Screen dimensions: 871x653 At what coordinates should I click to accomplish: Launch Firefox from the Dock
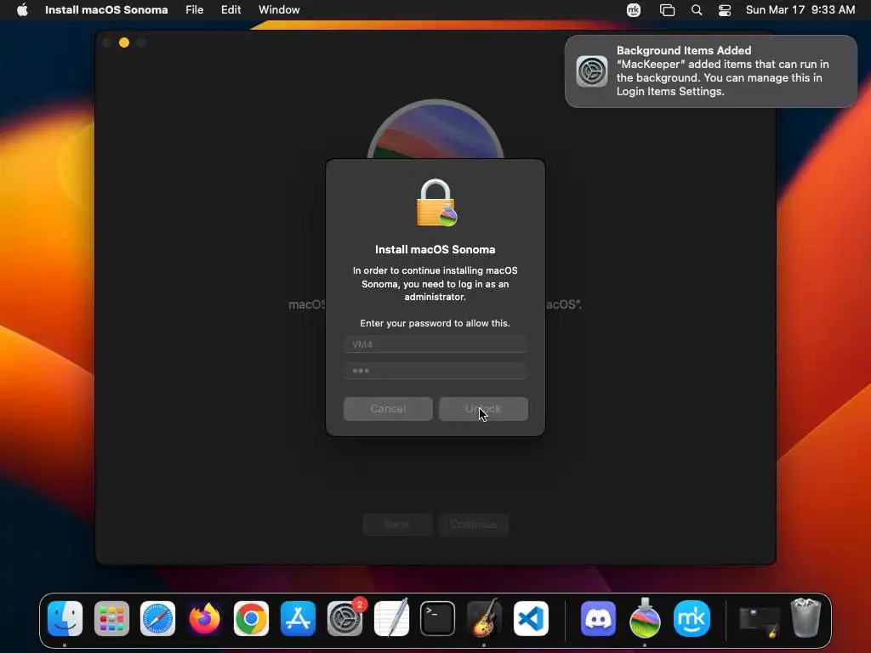204,618
